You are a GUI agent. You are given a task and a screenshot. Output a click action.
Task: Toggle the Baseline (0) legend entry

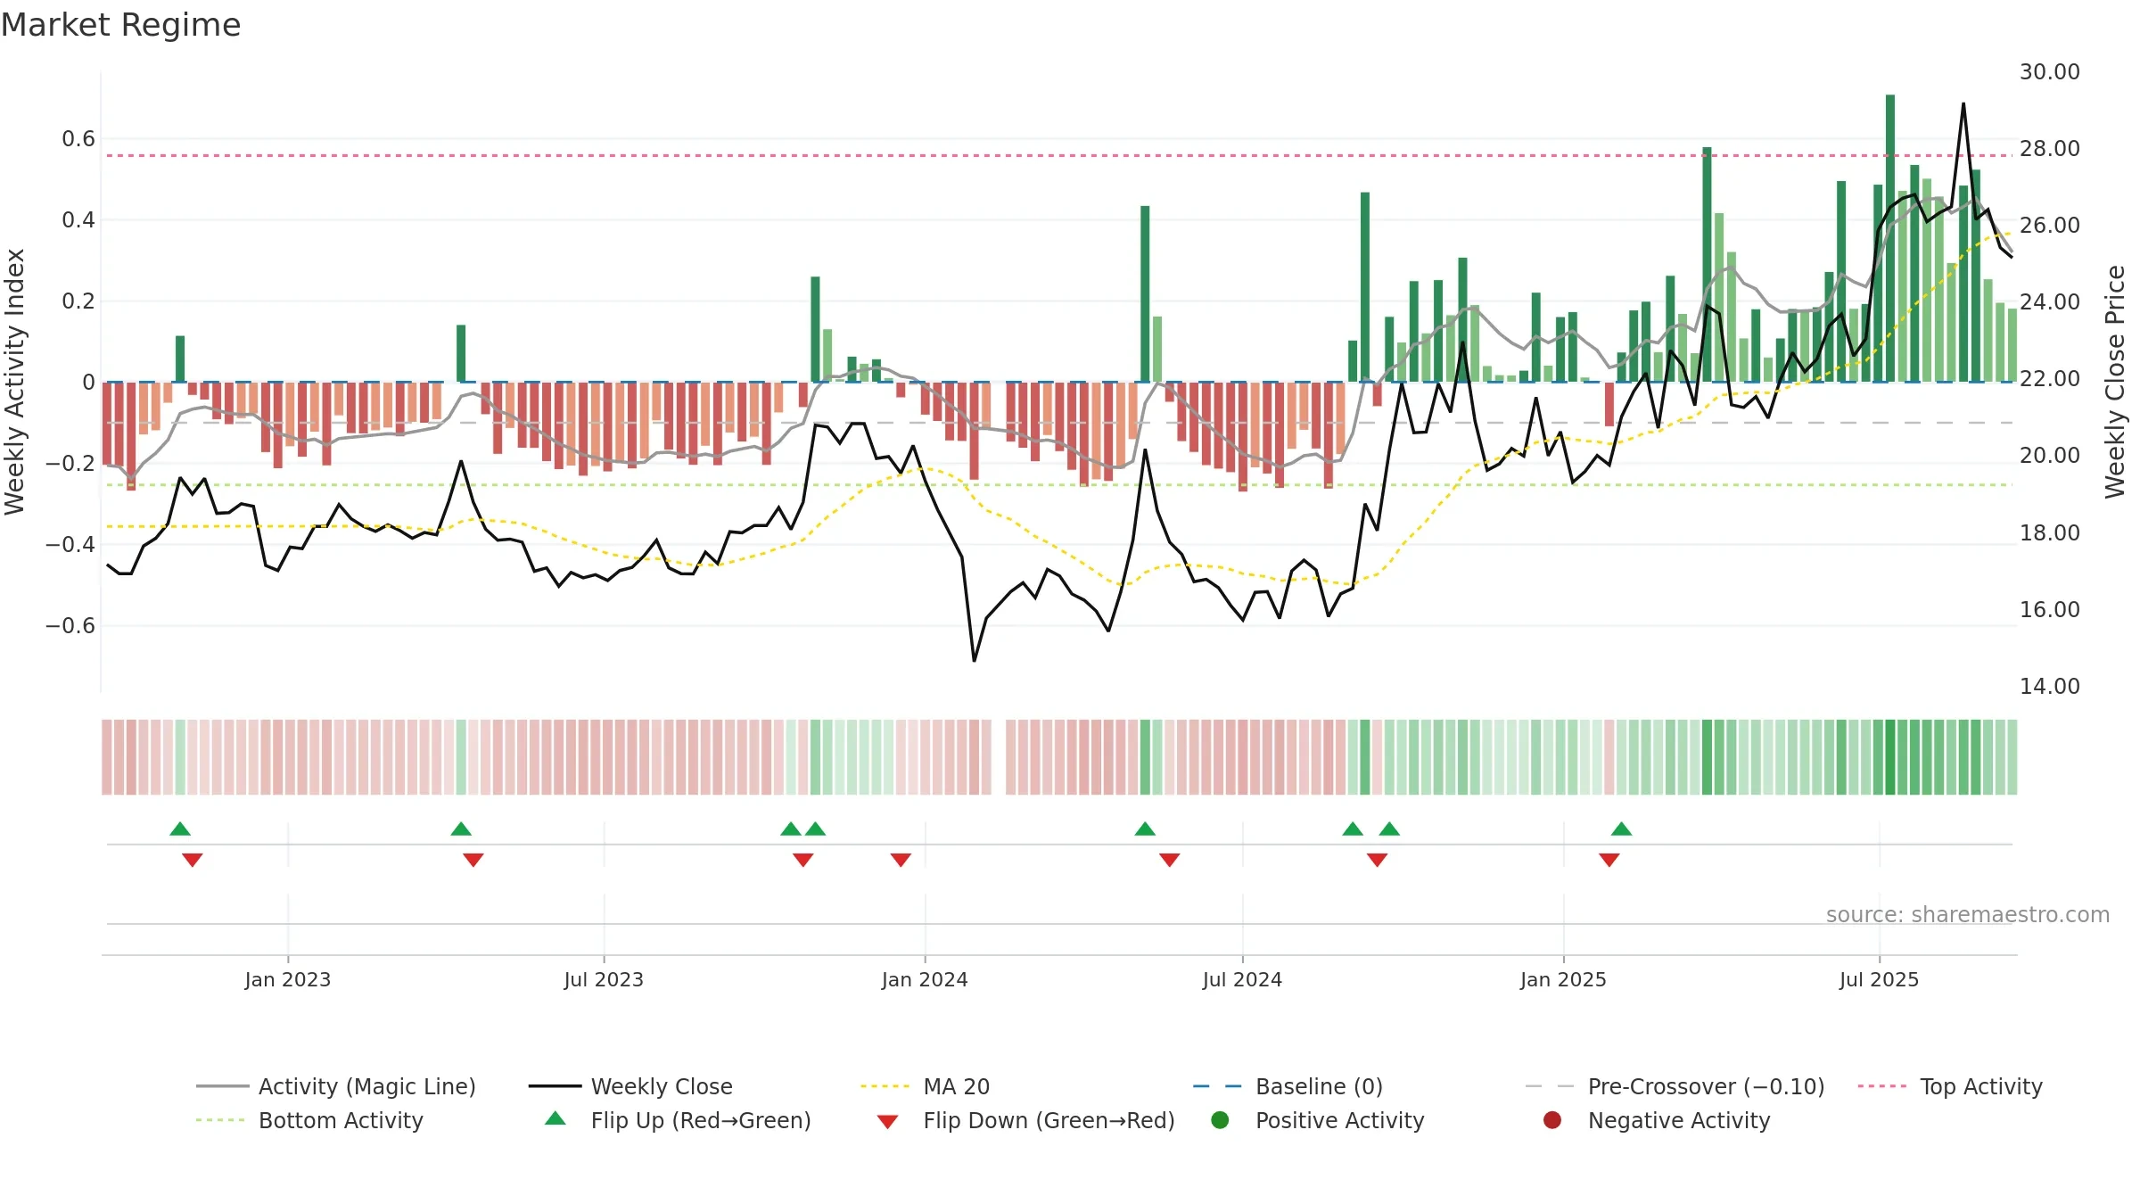click(1288, 1086)
